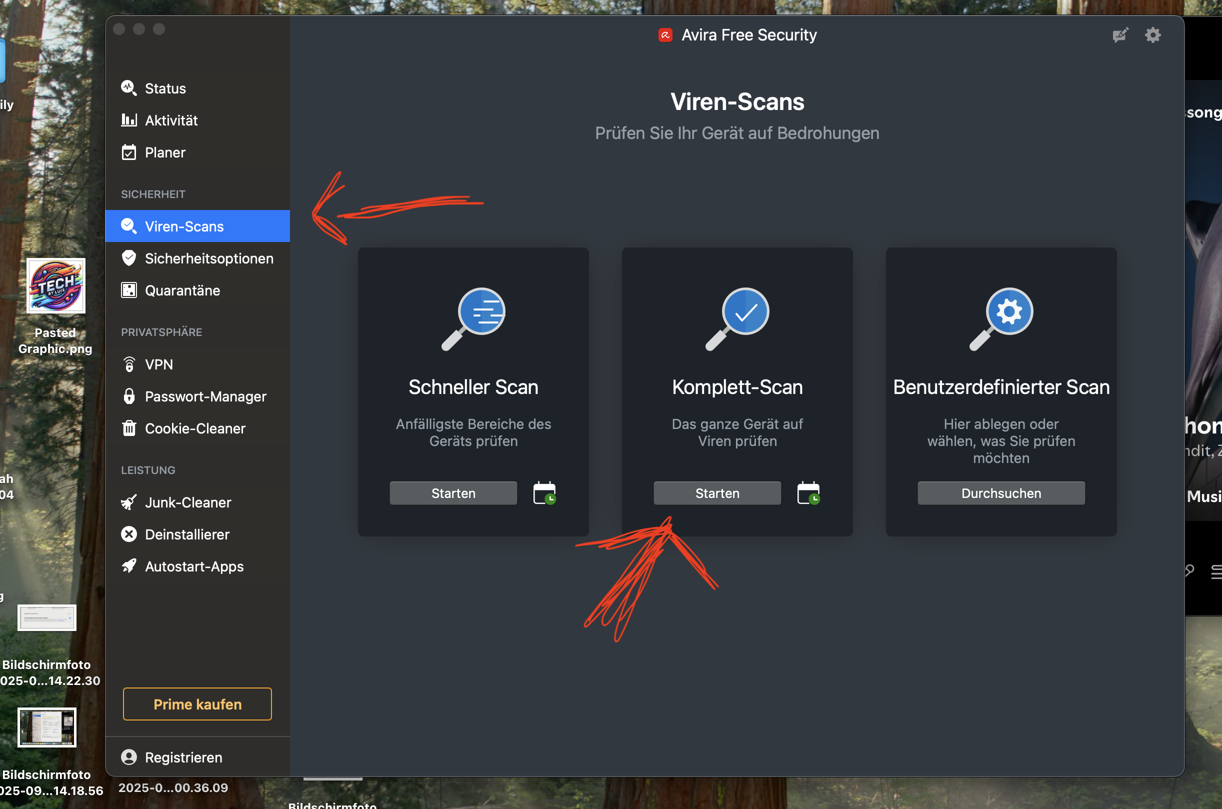Go to Aktivität in sidebar
The width and height of the screenshot is (1222, 809).
pos(170,120)
